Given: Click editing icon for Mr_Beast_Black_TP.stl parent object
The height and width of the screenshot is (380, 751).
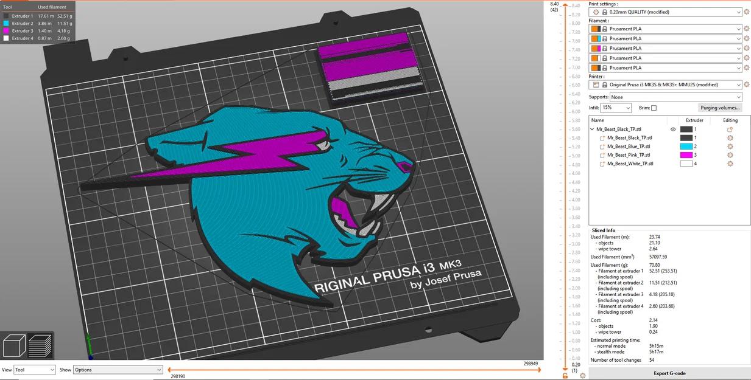Looking at the screenshot, I should 730,130.
